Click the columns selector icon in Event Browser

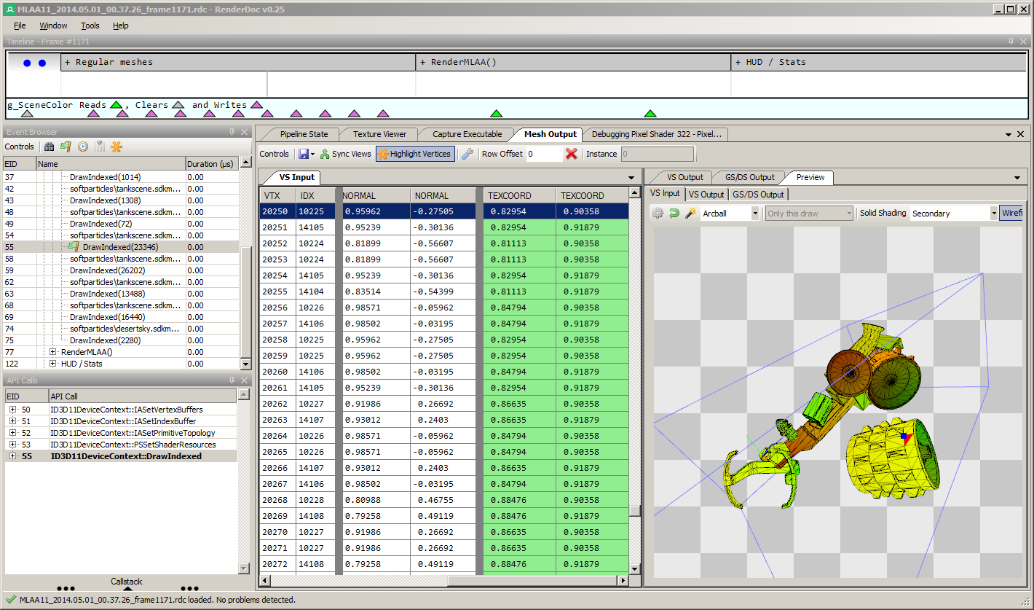100,146
